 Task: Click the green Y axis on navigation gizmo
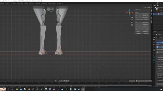point(130,13)
